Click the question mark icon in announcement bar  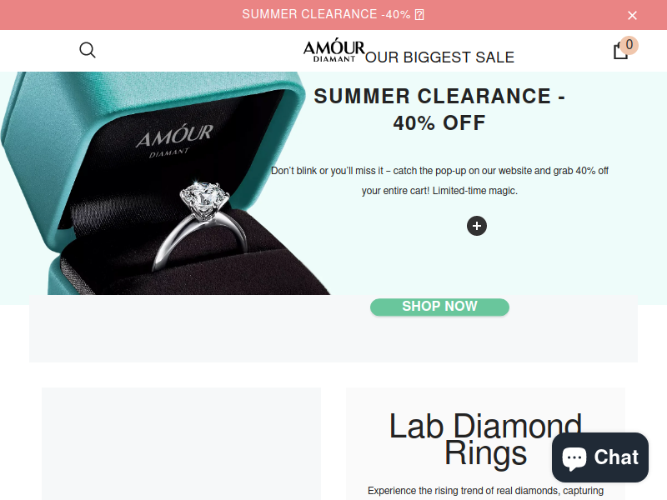click(x=419, y=15)
